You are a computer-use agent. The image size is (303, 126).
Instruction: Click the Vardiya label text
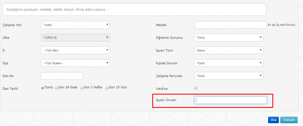161,89
